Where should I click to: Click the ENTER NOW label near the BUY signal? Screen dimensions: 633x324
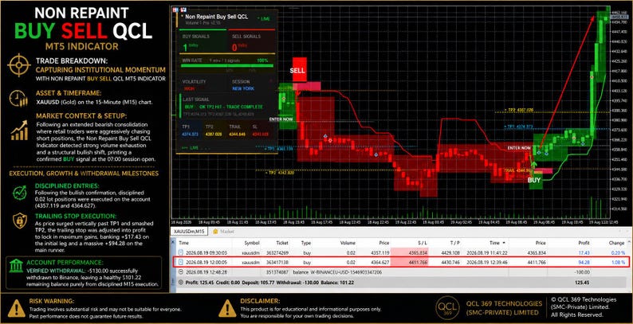coord(519,148)
